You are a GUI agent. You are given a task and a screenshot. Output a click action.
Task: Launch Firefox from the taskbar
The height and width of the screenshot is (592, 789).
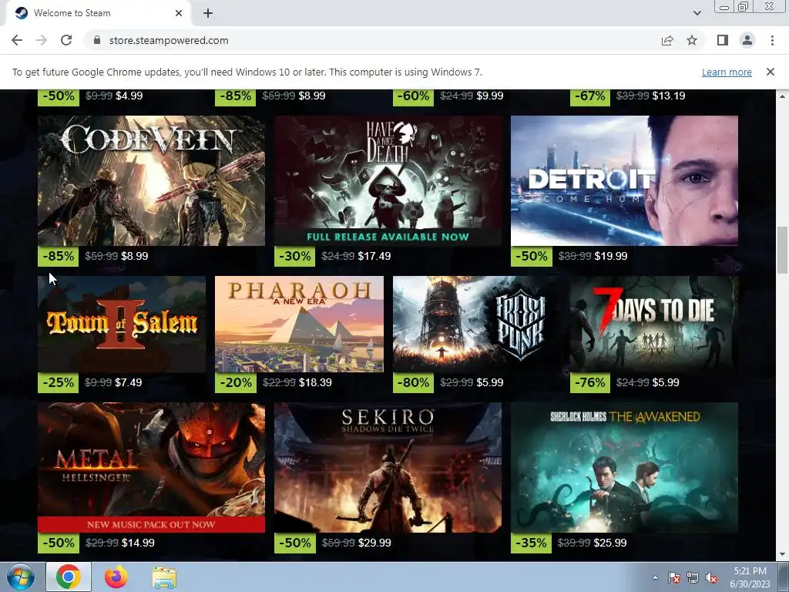pyautogui.click(x=116, y=577)
